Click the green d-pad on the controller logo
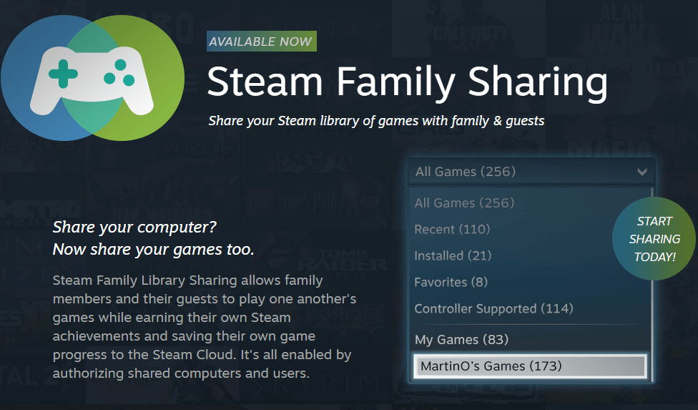 [64, 74]
